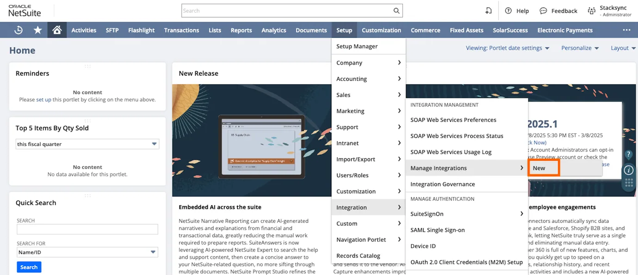The image size is (638, 275).
Task: Open the Electronic Payments nav tab
Action: (565, 30)
